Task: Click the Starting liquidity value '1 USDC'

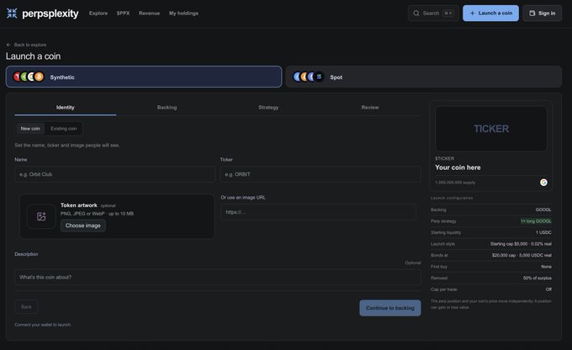Action: [x=543, y=232]
